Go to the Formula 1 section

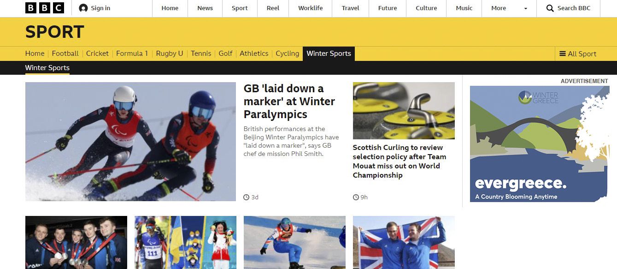132,54
